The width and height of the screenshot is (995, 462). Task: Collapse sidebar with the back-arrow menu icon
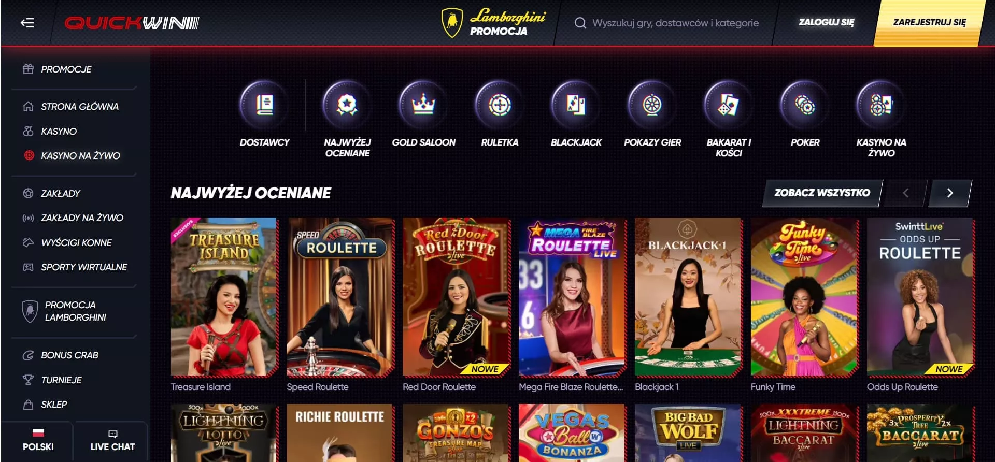click(27, 23)
